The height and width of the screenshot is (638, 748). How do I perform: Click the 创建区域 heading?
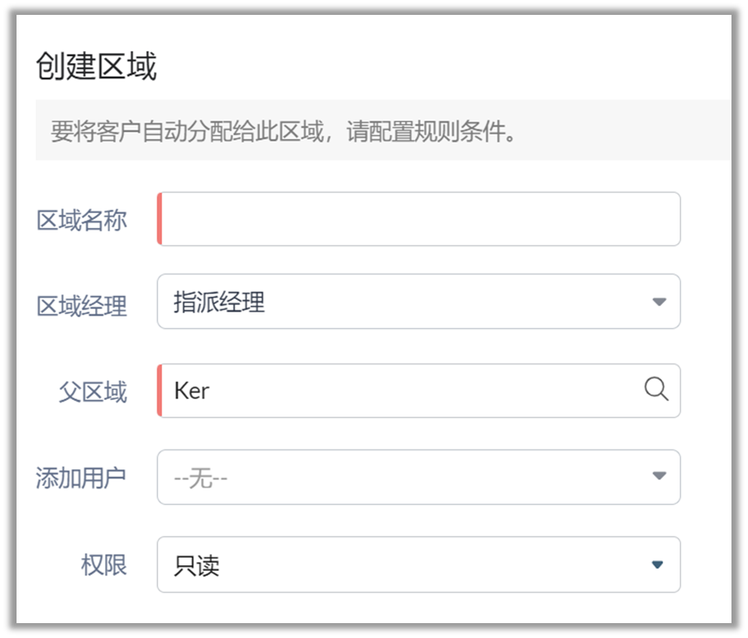(x=96, y=67)
